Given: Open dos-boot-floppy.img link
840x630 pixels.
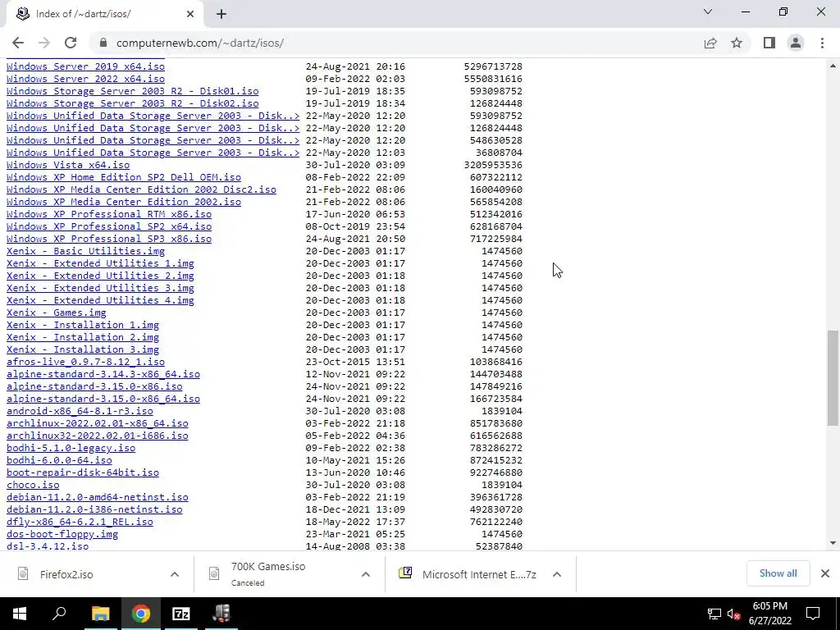Looking at the screenshot, I should tap(62, 535).
